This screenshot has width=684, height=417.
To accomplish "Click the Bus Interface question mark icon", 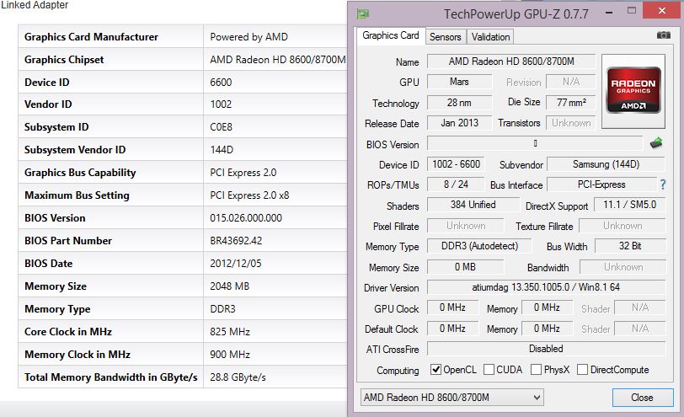I will point(663,184).
